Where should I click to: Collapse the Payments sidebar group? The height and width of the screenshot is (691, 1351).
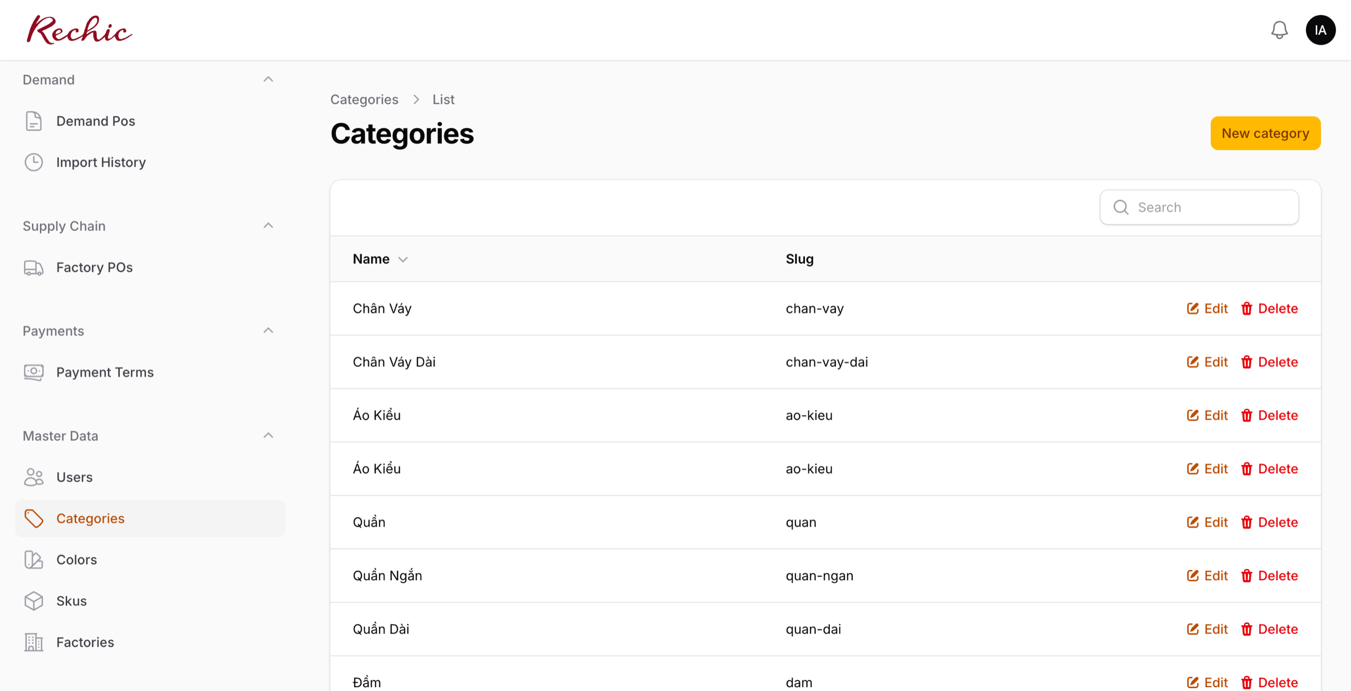coord(269,330)
